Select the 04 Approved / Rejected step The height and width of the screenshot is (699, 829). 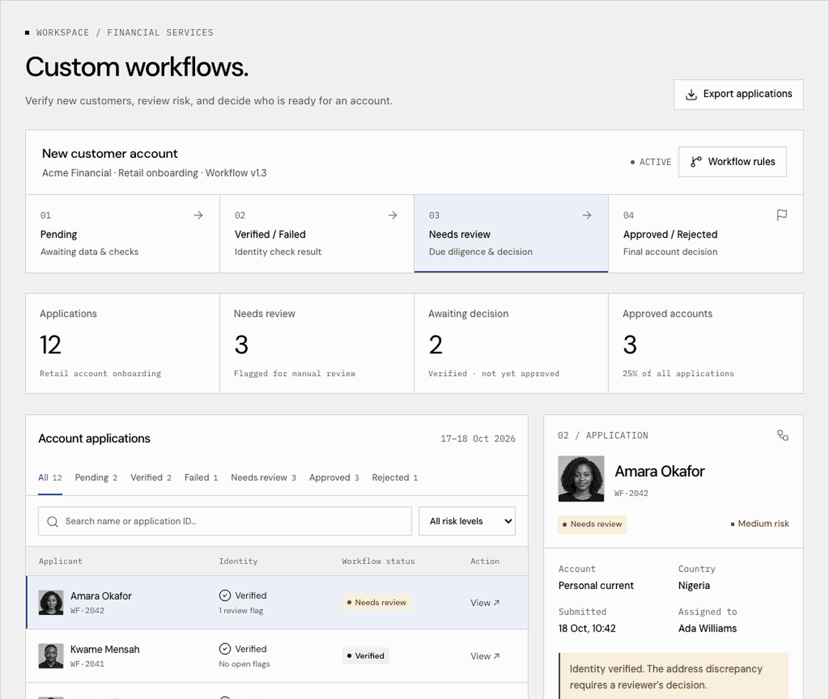706,234
